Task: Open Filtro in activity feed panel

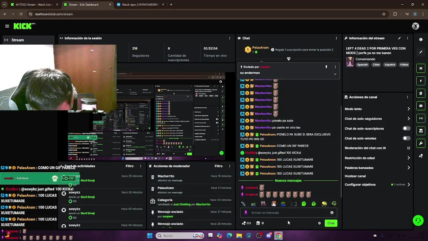Action: [x=129, y=166]
